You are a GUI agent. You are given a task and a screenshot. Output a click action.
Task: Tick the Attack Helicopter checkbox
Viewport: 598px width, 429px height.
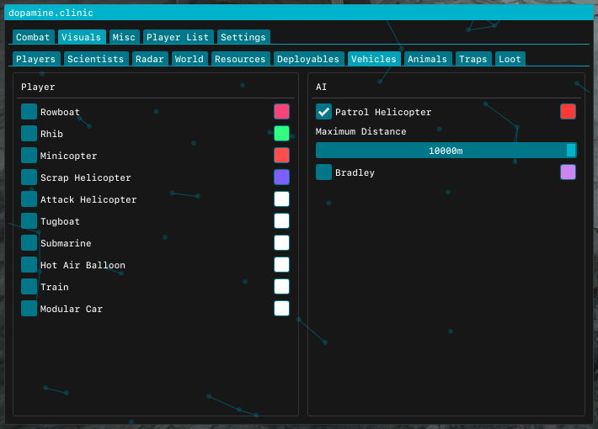click(x=29, y=199)
